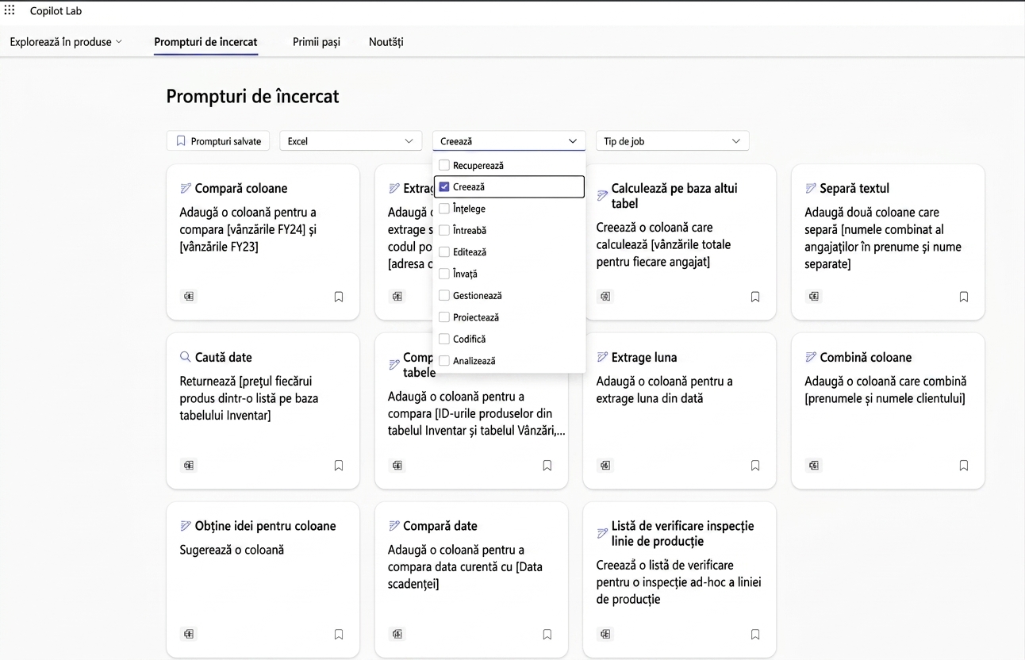Viewport: 1025px width, 660px height.
Task: Click Excel icon on Obține idei pentru coloane card
Action: (x=189, y=635)
